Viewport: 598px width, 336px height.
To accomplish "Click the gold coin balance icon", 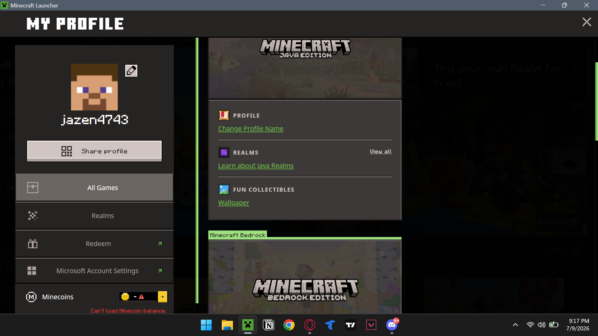I will [125, 297].
